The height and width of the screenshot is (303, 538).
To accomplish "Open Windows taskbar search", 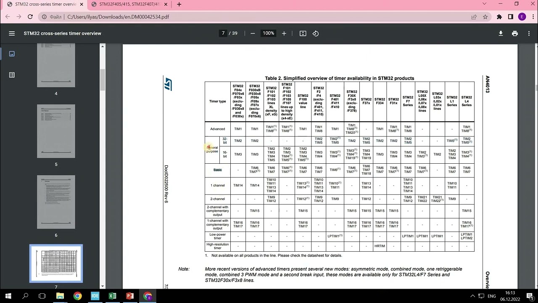I will tap(25, 296).
